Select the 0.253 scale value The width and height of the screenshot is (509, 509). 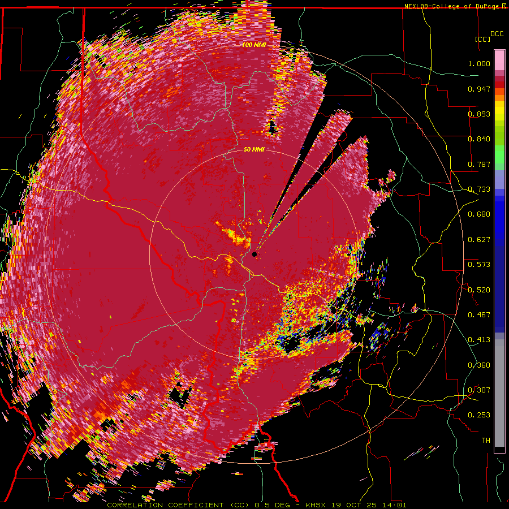coord(479,415)
